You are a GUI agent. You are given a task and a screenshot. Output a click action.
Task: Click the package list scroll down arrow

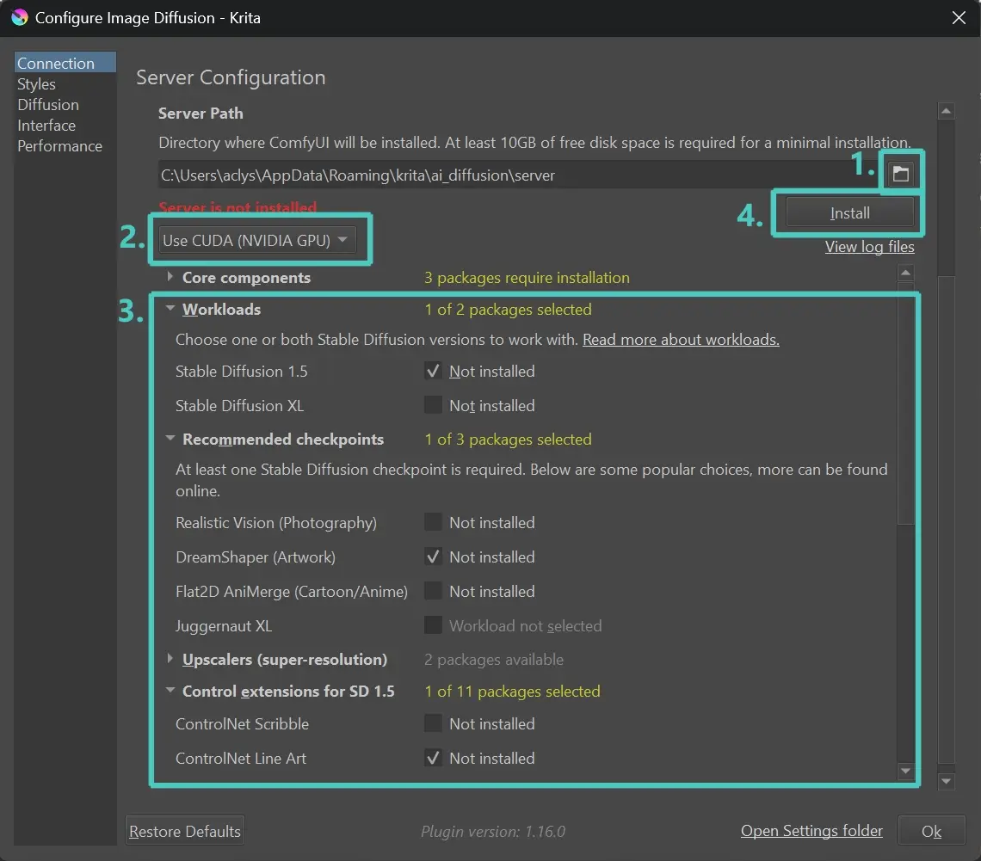tap(905, 771)
